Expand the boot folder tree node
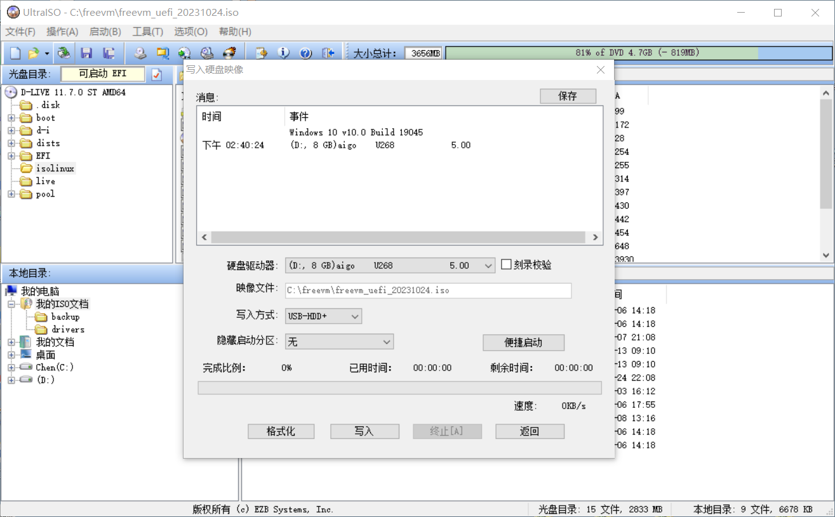Viewport: 835px width, 517px height. pyautogui.click(x=11, y=118)
